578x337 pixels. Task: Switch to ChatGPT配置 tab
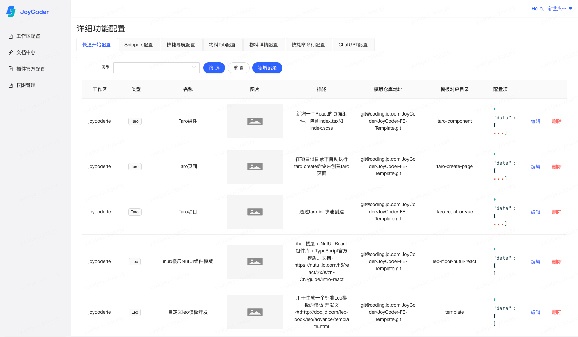tap(353, 45)
